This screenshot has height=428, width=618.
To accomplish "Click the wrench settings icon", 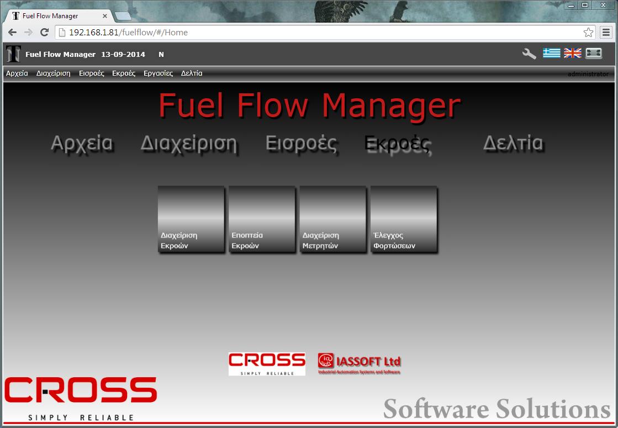I will [x=529, y=54].
